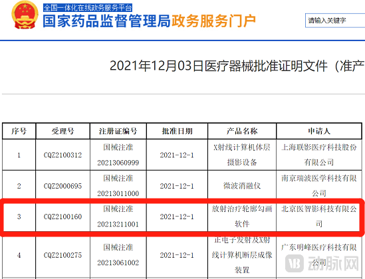Click the 全国一体化在线政务服务平台 banner text
Image resolution: width=365 pixels, height=279 pixels.
point(88,8)
